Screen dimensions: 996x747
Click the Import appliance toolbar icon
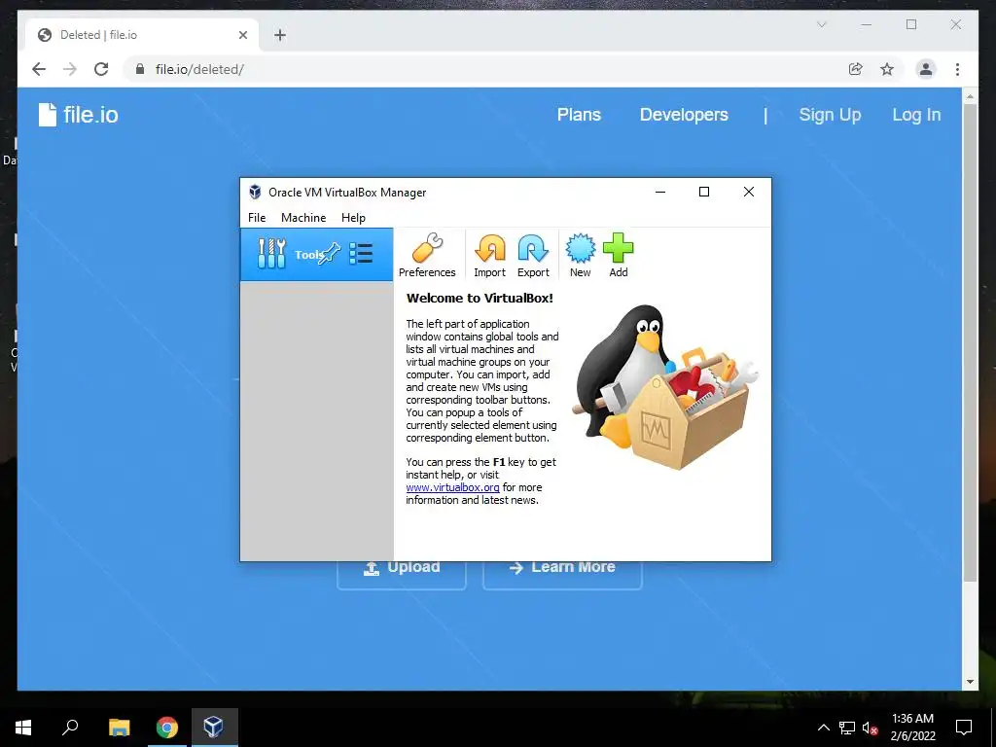(x=490, y=256)
